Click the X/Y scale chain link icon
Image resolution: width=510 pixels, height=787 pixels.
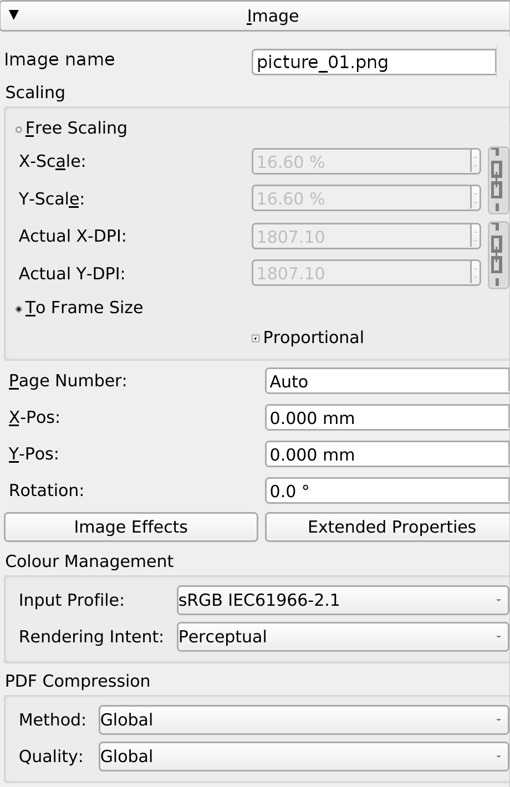497,180
